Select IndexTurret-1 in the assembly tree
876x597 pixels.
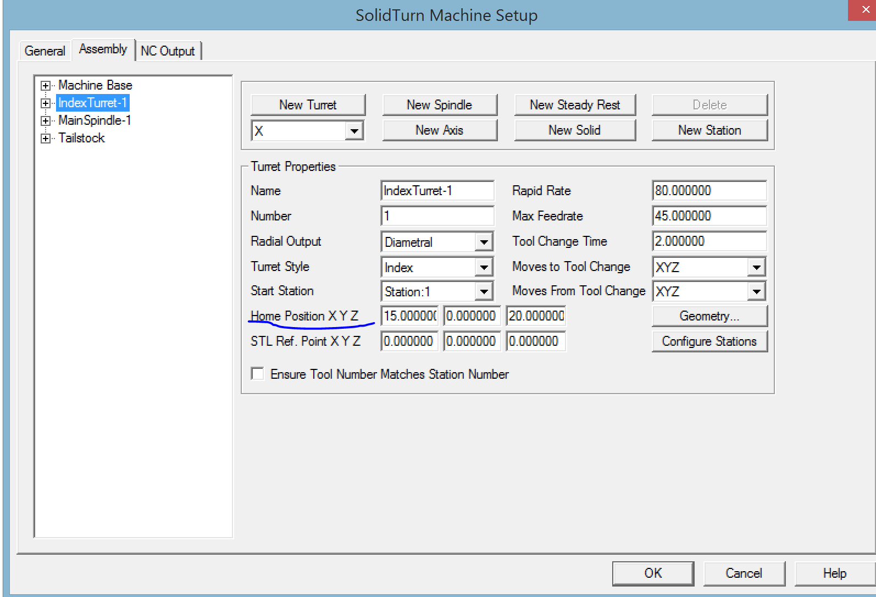pyautogui.click(x=92, y=103)
